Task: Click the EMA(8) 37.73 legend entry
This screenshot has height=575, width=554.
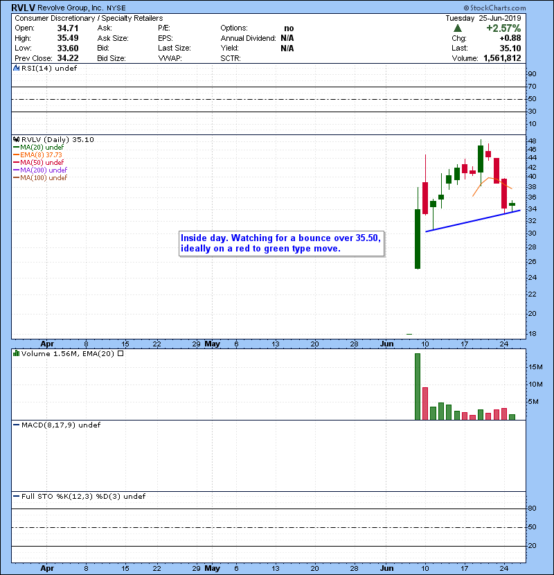Action: 41,155
